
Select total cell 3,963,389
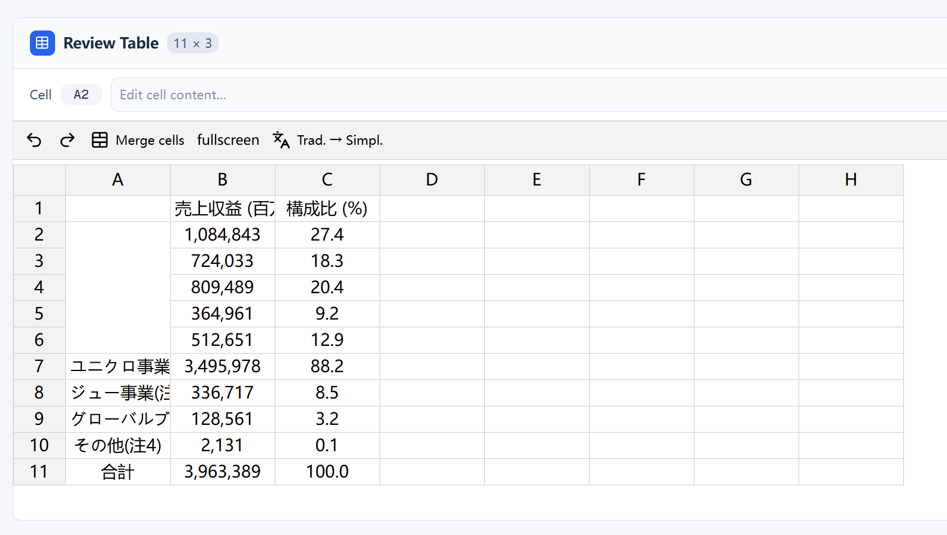[x=223, y=472]
